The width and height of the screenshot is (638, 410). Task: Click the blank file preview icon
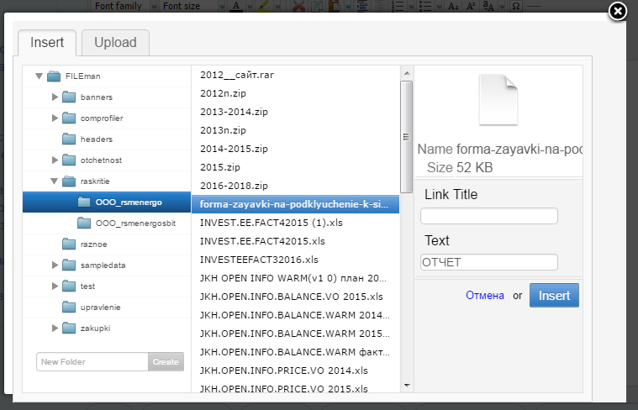coord(498,100)
